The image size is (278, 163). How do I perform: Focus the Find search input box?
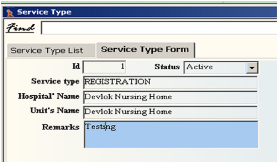pos(158,28)
